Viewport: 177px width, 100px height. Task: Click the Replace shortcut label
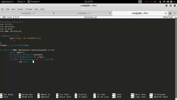pyautogui.click(x=45, y=97)
